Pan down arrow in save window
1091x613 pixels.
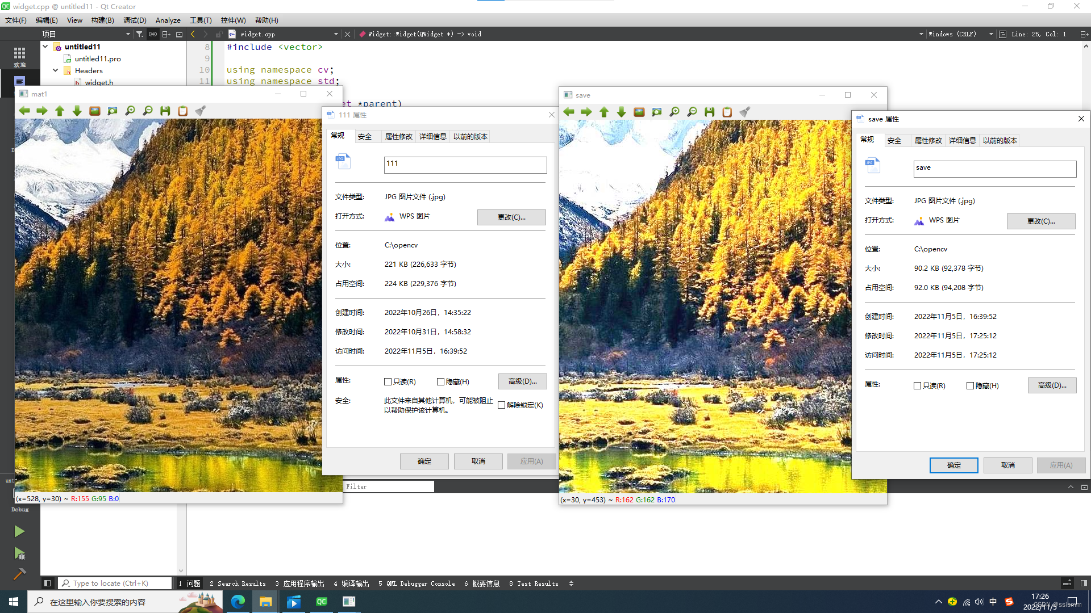click(x=622, y=112)
